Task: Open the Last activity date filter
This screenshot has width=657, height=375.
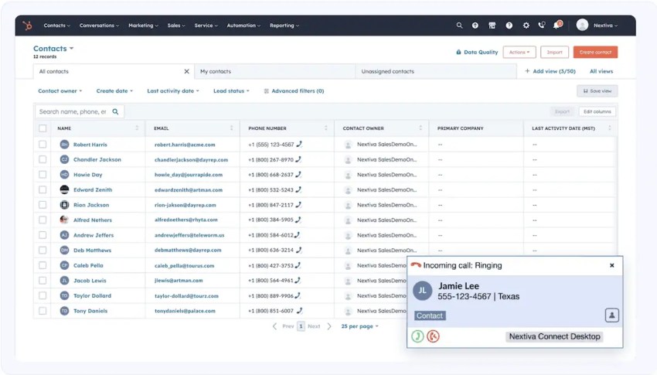Action: 173,91
